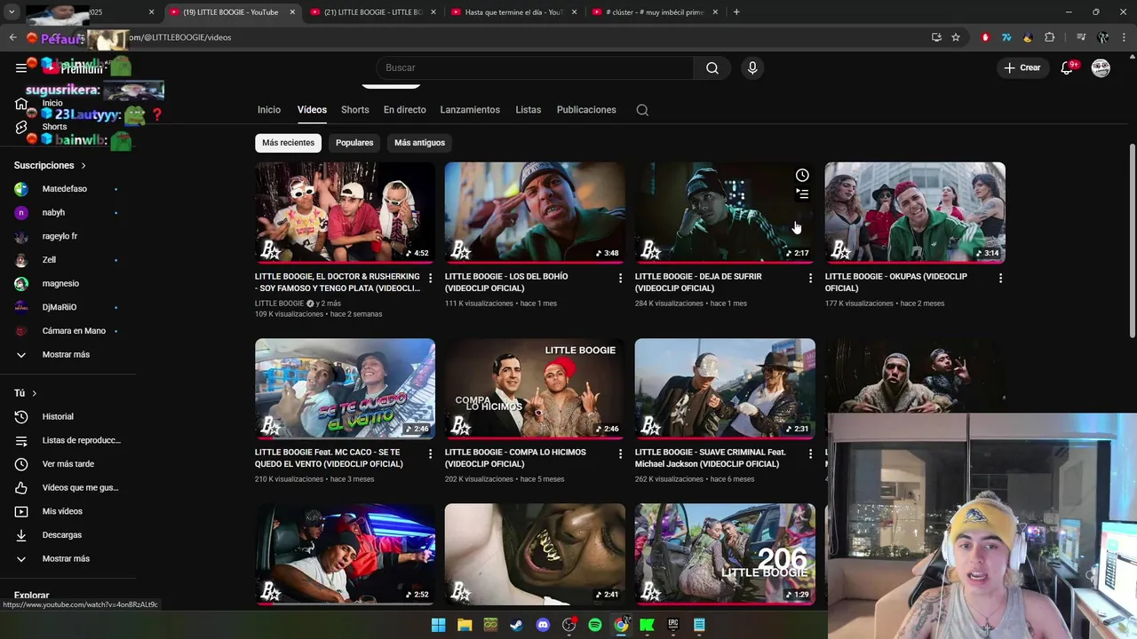Viewport: 1137px width, 639px height.
Task: Add Deja de Sufrir to queue icon
Action: click(x=802, y=194)
